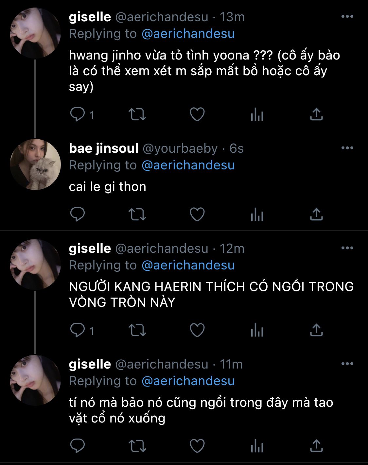
Task: View analytics for the 13m giselle tweet
Action: [x=257, y=115]
